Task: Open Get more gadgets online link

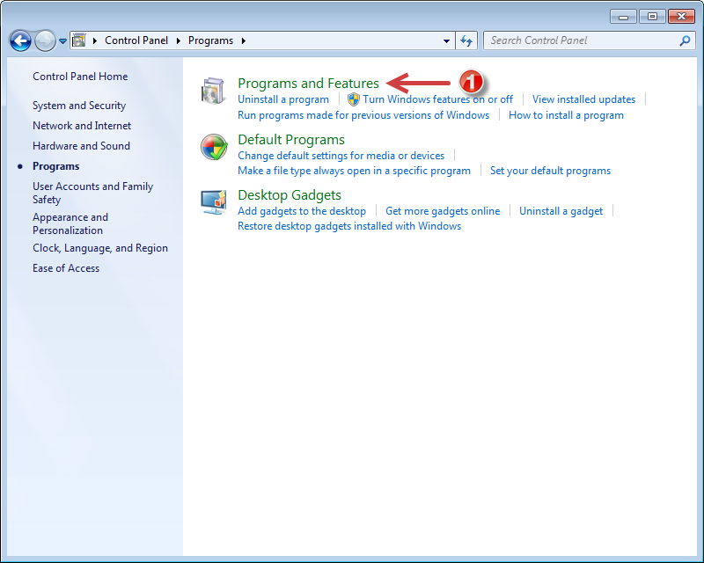Action: pyautogui.click(x=443, y=211)
